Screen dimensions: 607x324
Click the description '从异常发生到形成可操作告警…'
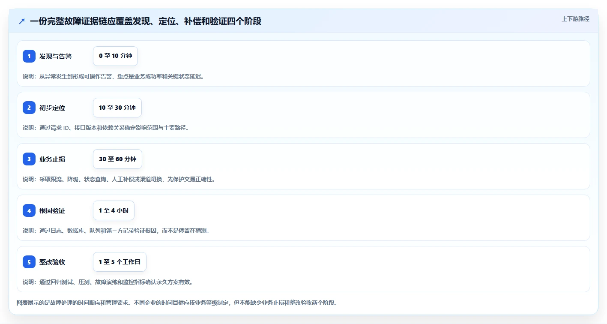click(114, 76)
